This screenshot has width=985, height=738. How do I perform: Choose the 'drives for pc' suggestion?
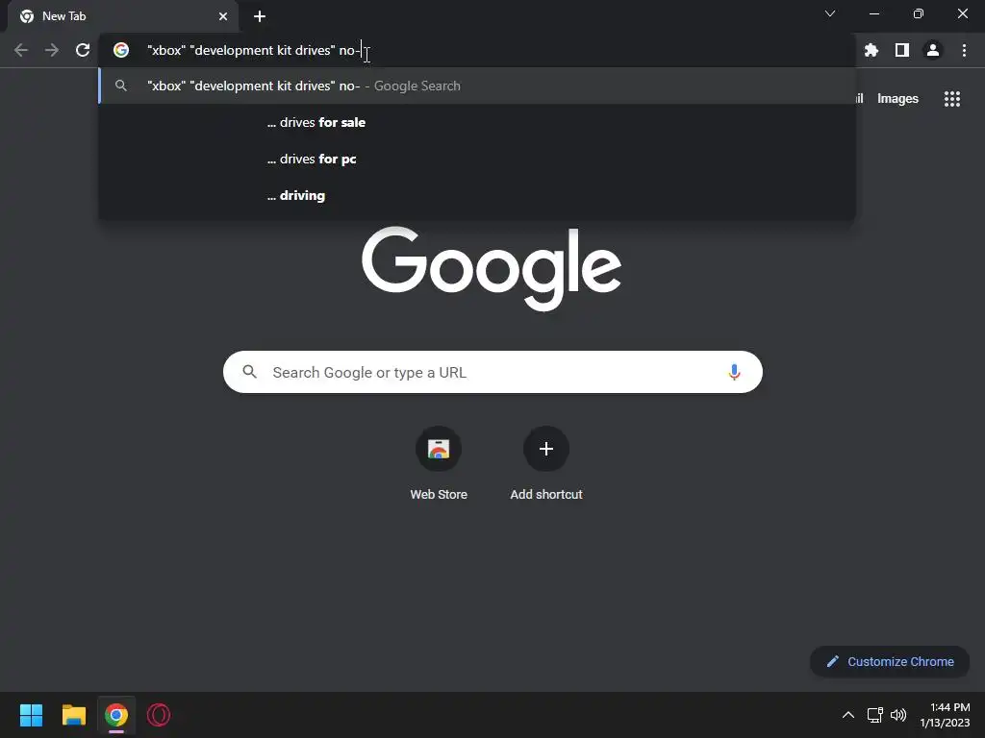(x=477, y=159)
